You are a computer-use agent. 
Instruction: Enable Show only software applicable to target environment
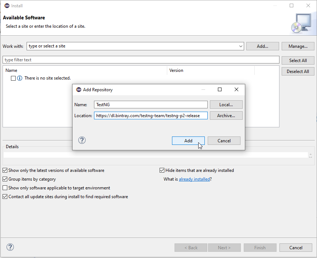(5, 188)
